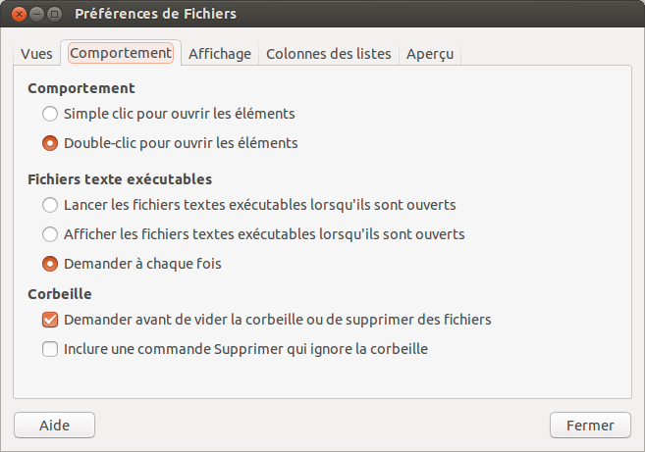Select Lancer les fichiers textes exécutables option
Screen dimensions: 645x452
point(50,206)
